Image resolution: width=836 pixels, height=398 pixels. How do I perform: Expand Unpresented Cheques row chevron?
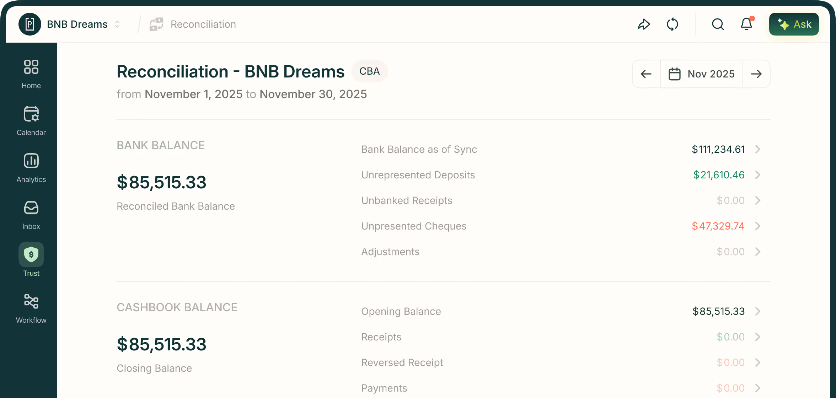pos(758,226)
